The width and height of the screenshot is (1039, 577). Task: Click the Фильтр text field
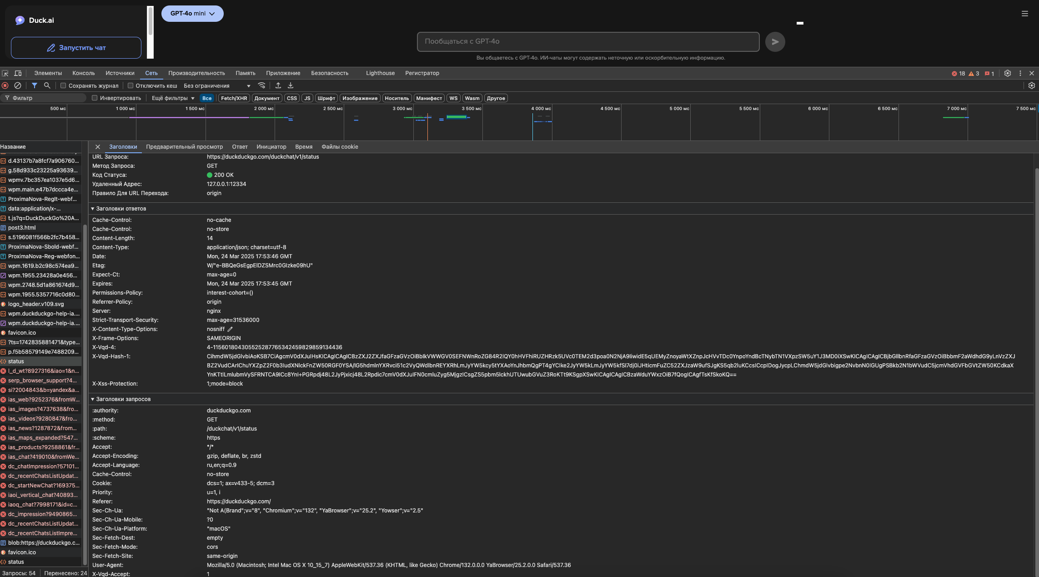tap(44, 98)
